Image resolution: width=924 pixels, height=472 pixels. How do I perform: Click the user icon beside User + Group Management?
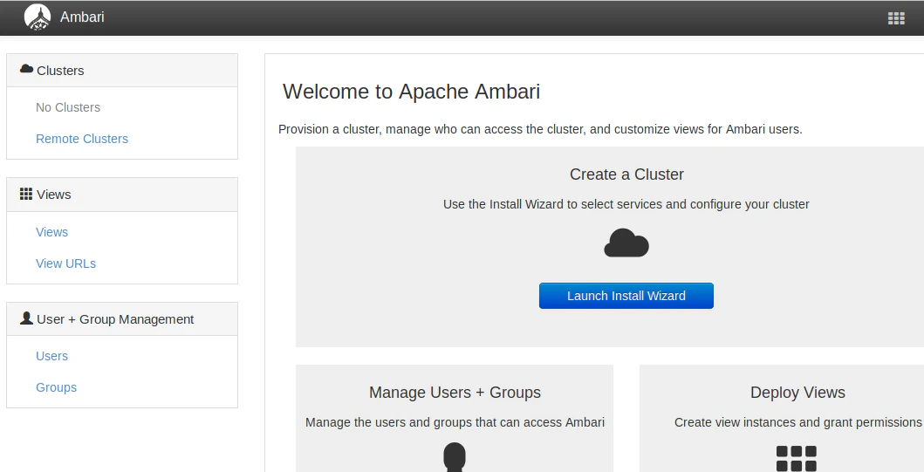26,318
